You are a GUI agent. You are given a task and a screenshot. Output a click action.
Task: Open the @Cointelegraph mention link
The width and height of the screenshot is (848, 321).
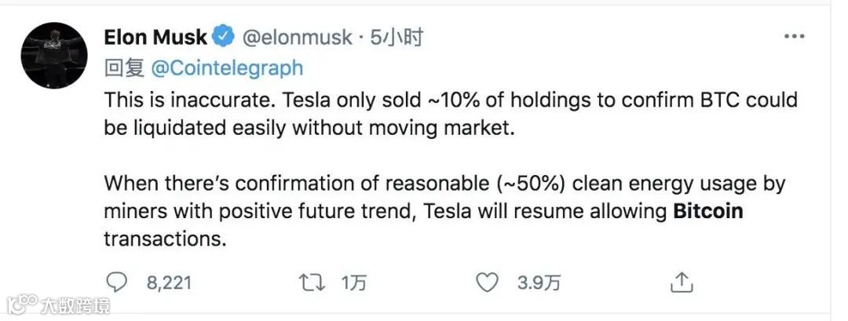coord(227,68)
